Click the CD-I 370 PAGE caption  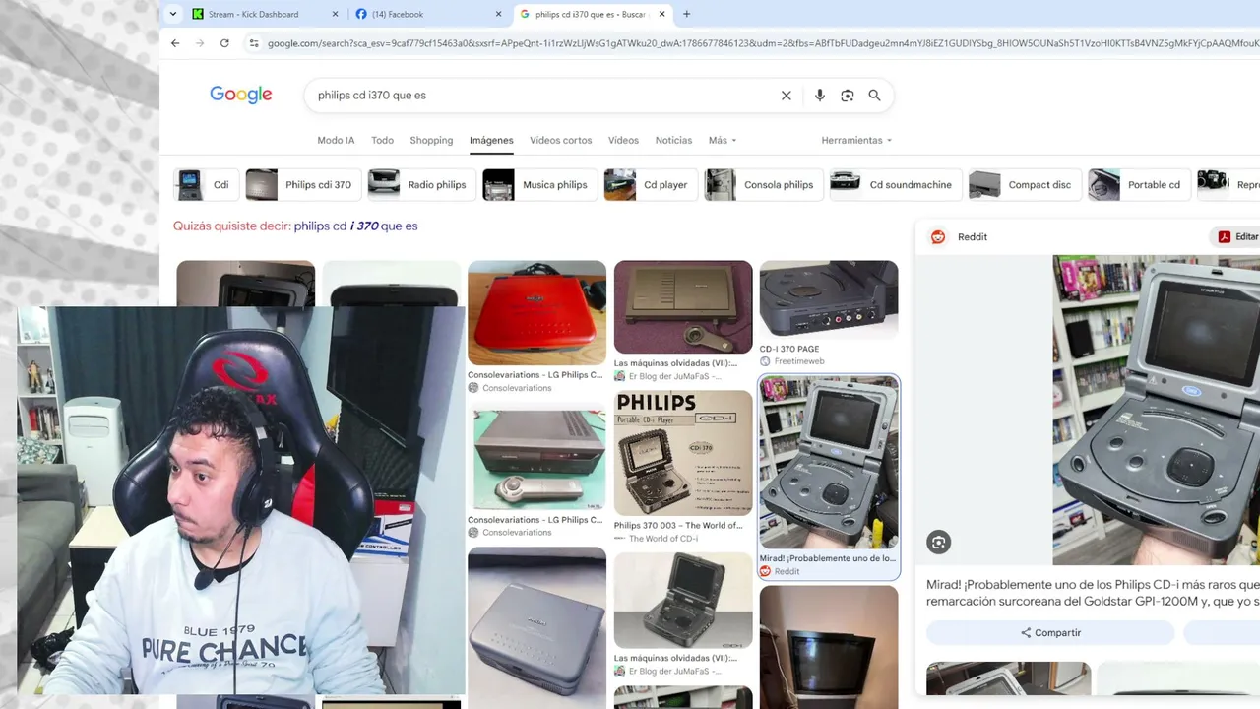tap(789, 349)
